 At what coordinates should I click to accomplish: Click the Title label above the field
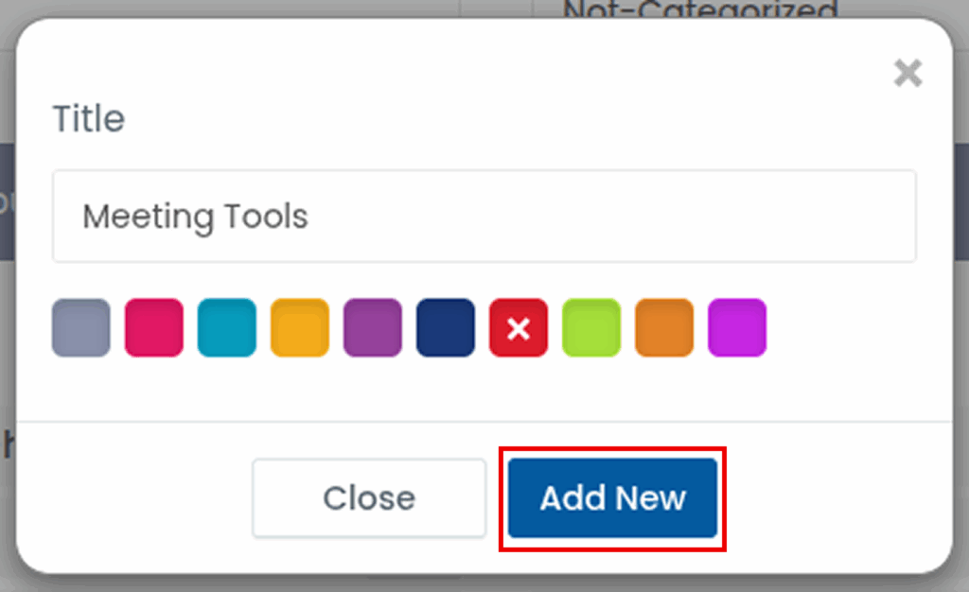[x=88, y=119]
